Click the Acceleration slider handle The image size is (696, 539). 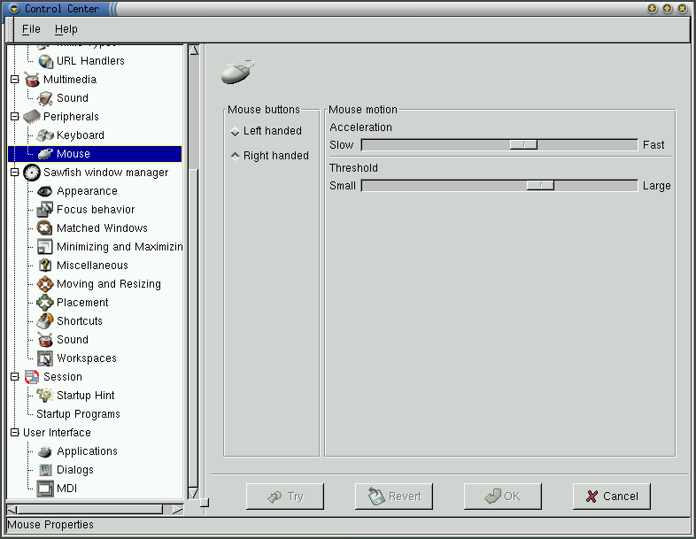point(523,144)
